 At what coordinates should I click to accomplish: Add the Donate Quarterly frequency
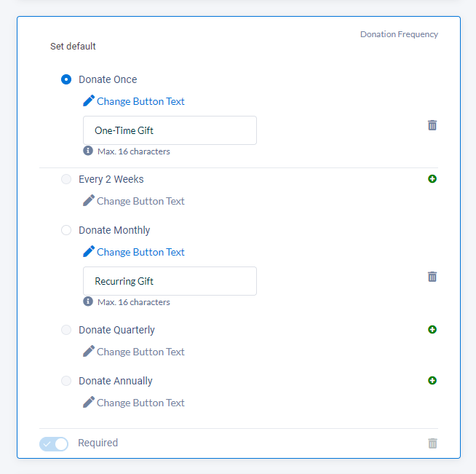pos(432,329)
